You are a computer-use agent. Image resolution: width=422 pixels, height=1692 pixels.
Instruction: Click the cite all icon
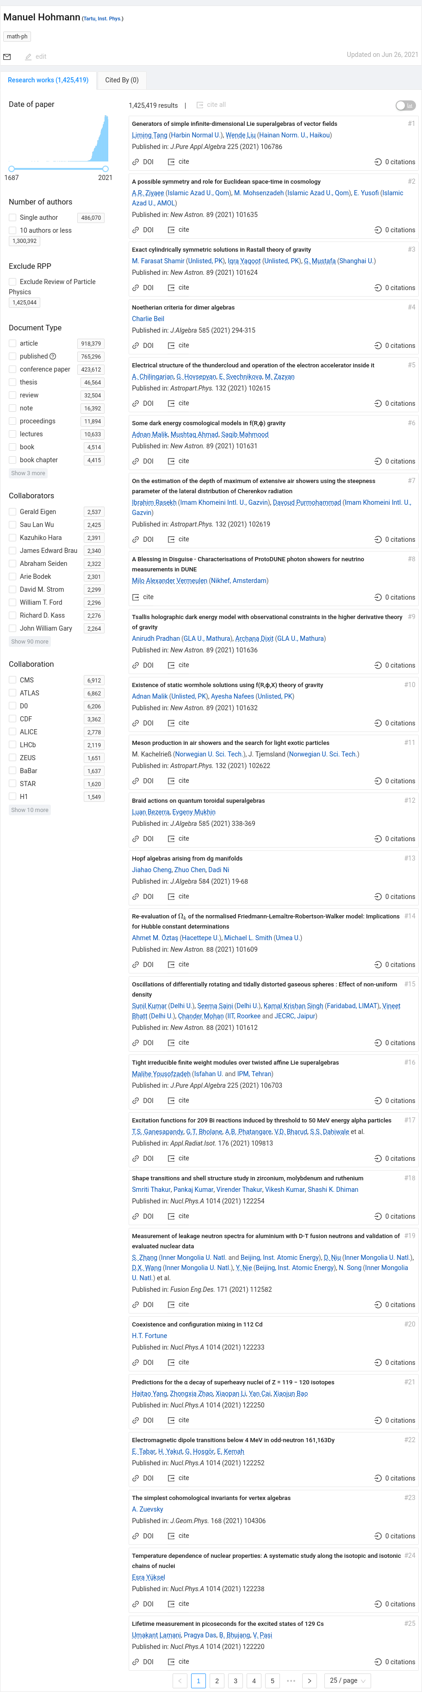(x=200, y=105)
